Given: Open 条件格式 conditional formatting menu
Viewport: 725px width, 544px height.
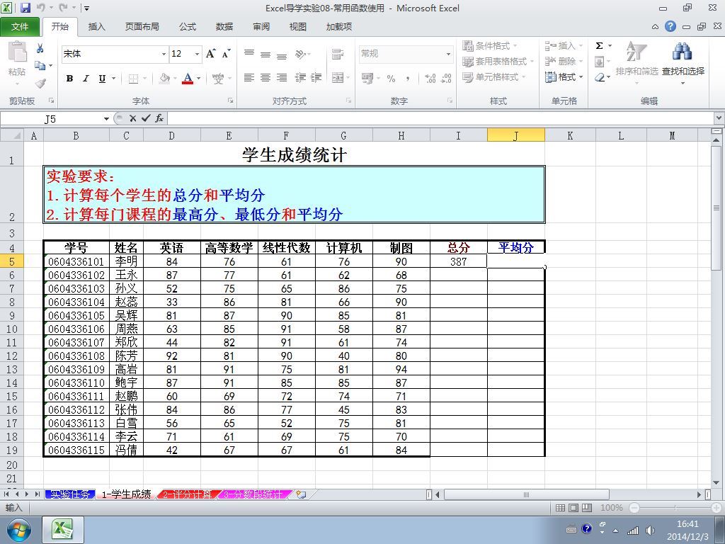Looking at the screenshot, I should coord(490,46).
